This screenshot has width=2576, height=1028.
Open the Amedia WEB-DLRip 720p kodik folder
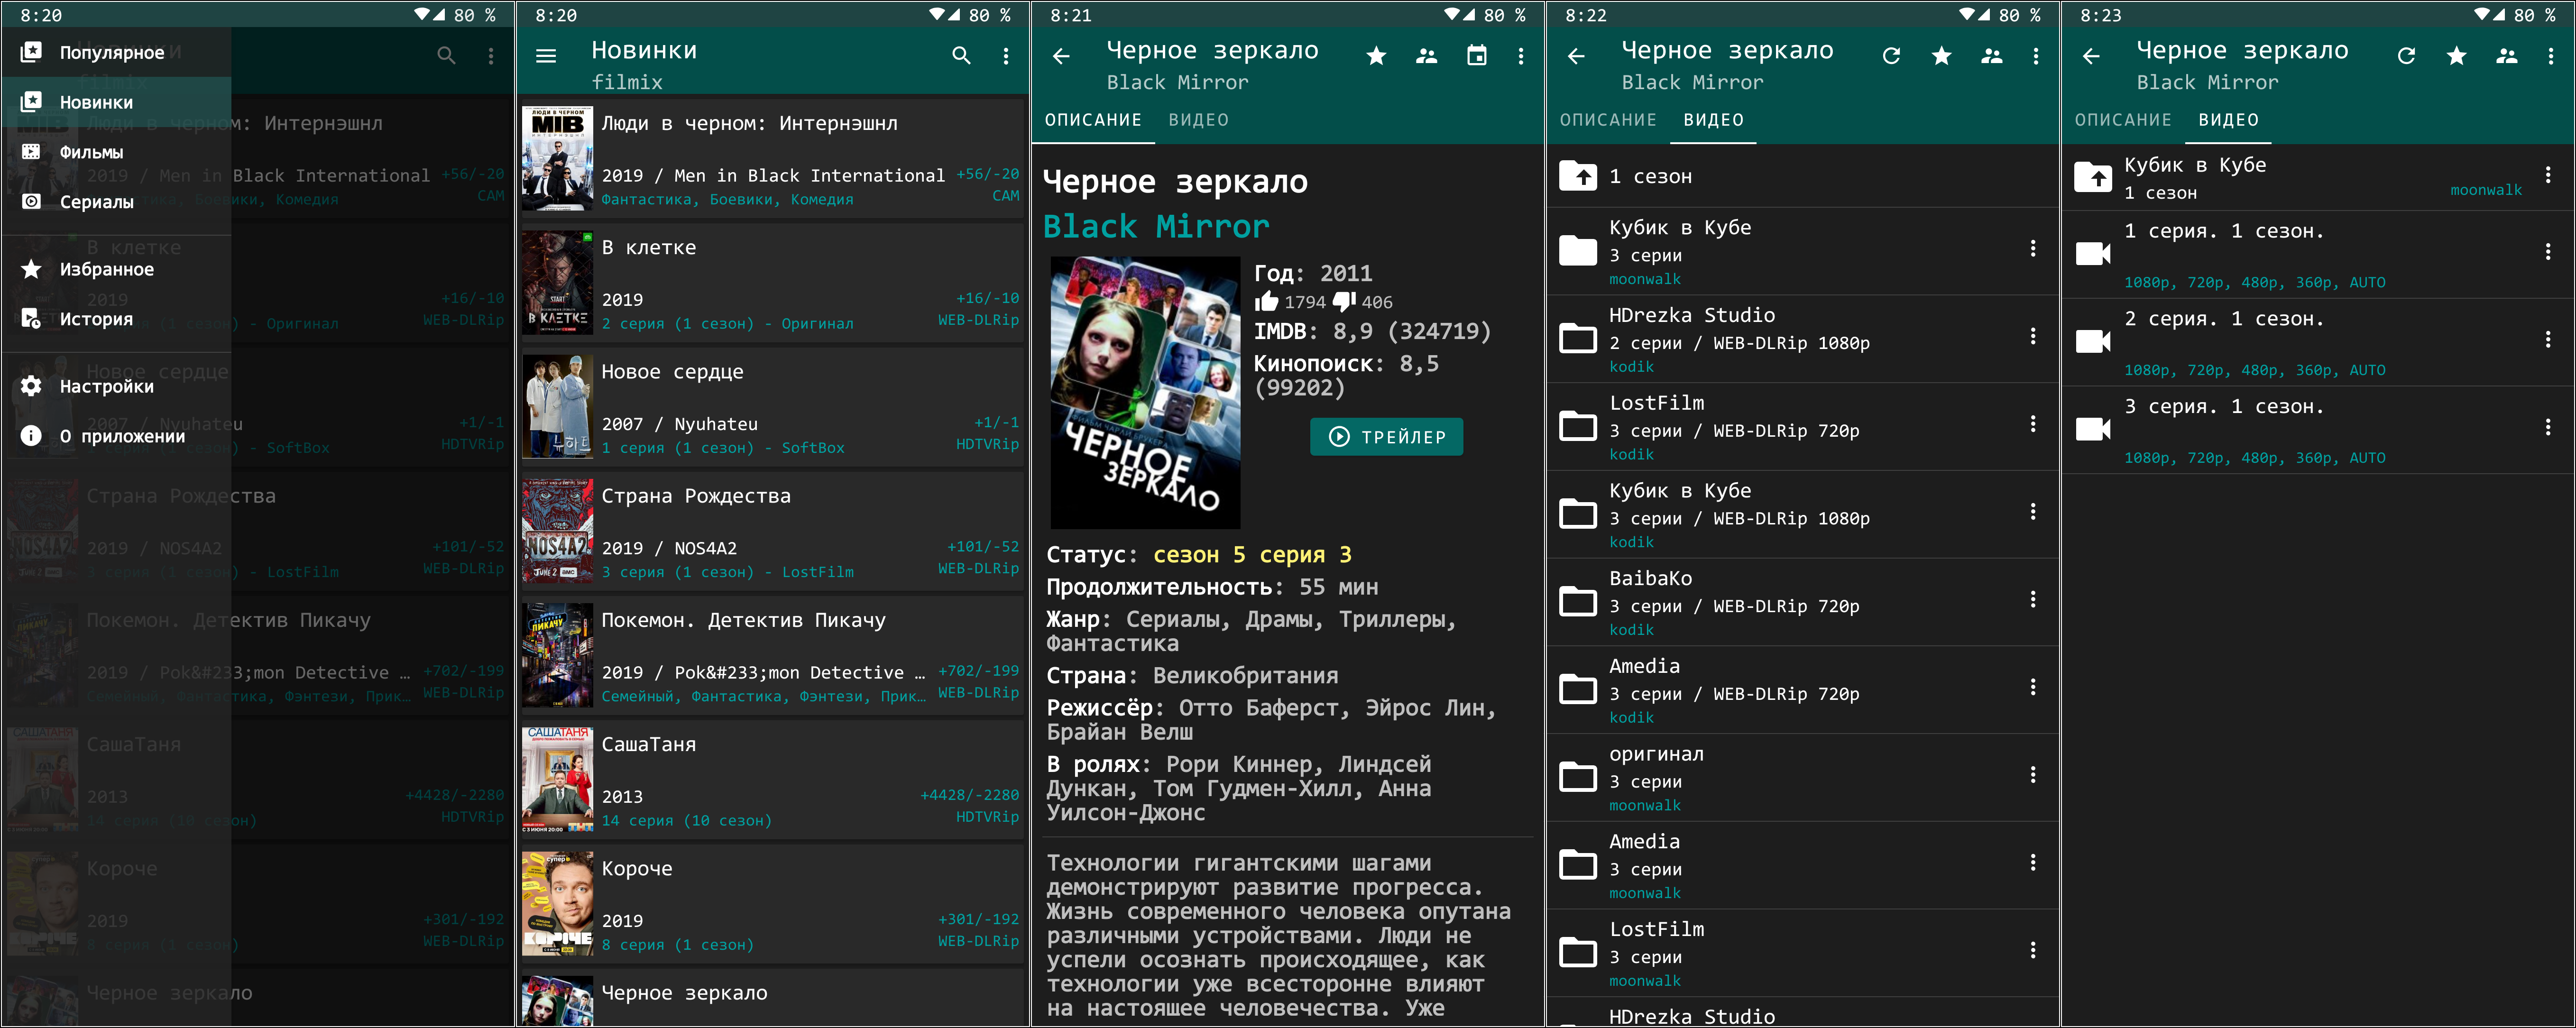1803,690
